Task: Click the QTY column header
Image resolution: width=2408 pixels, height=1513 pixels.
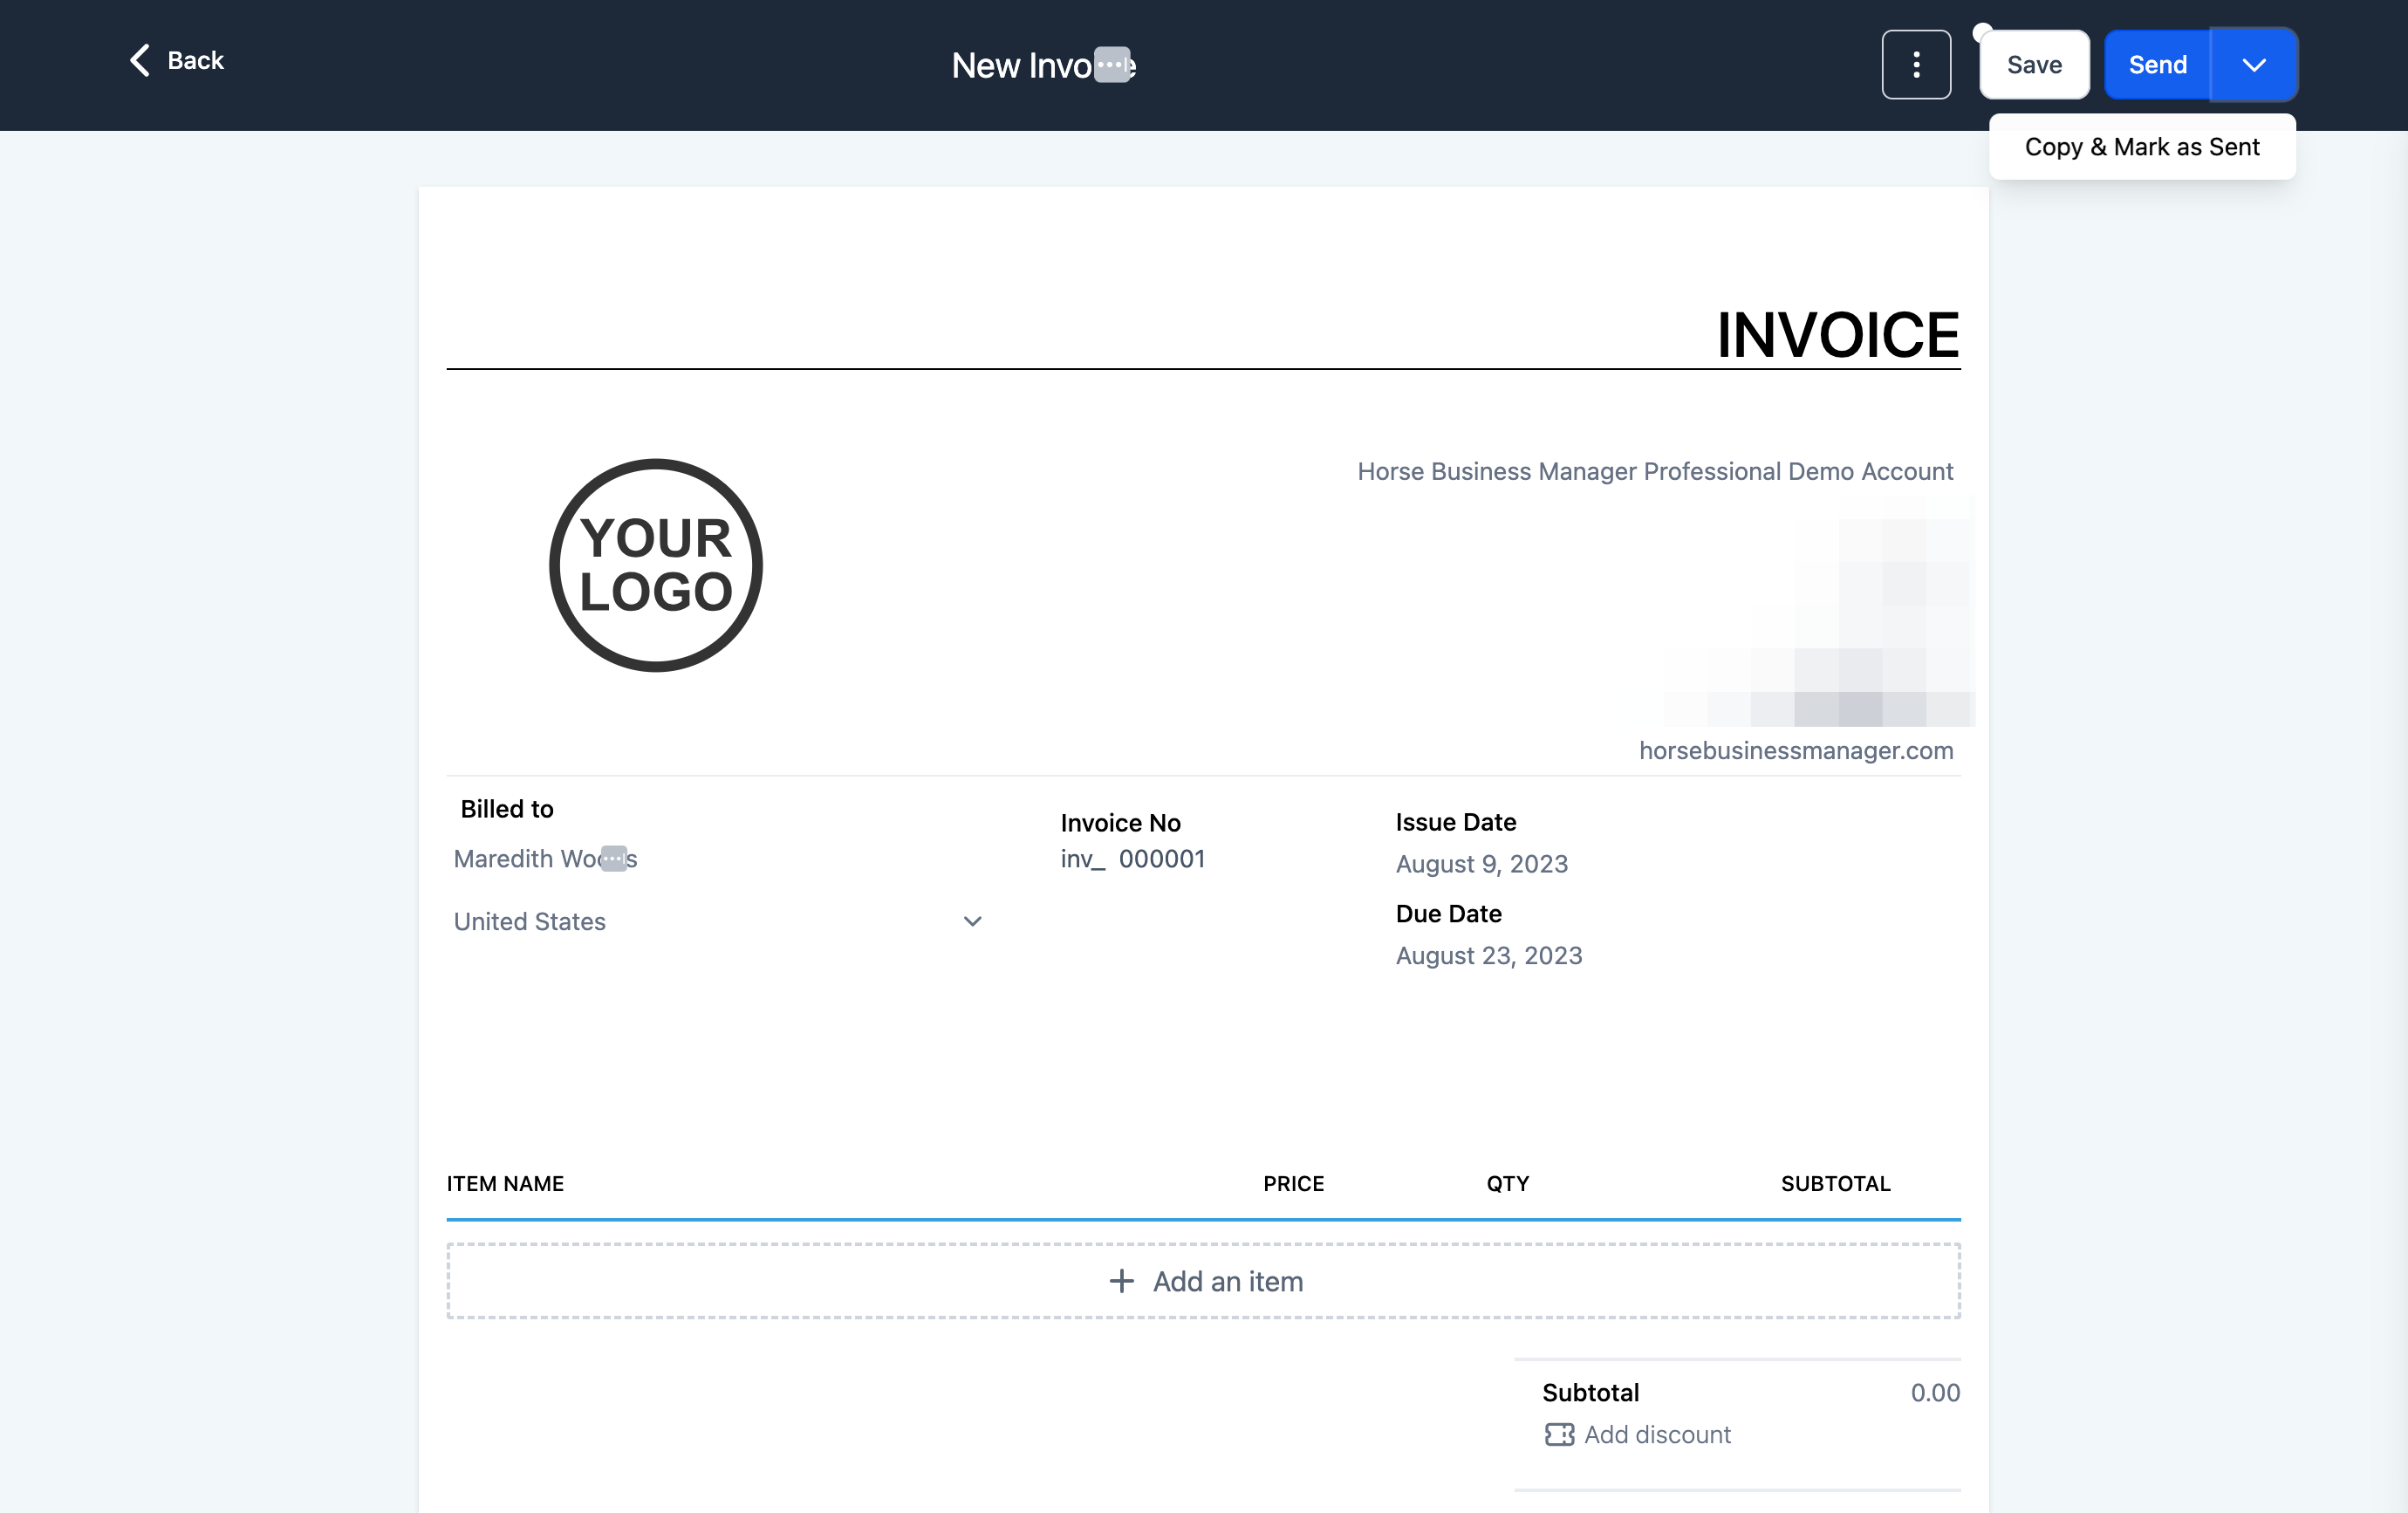Action: click(1507, 1183)
